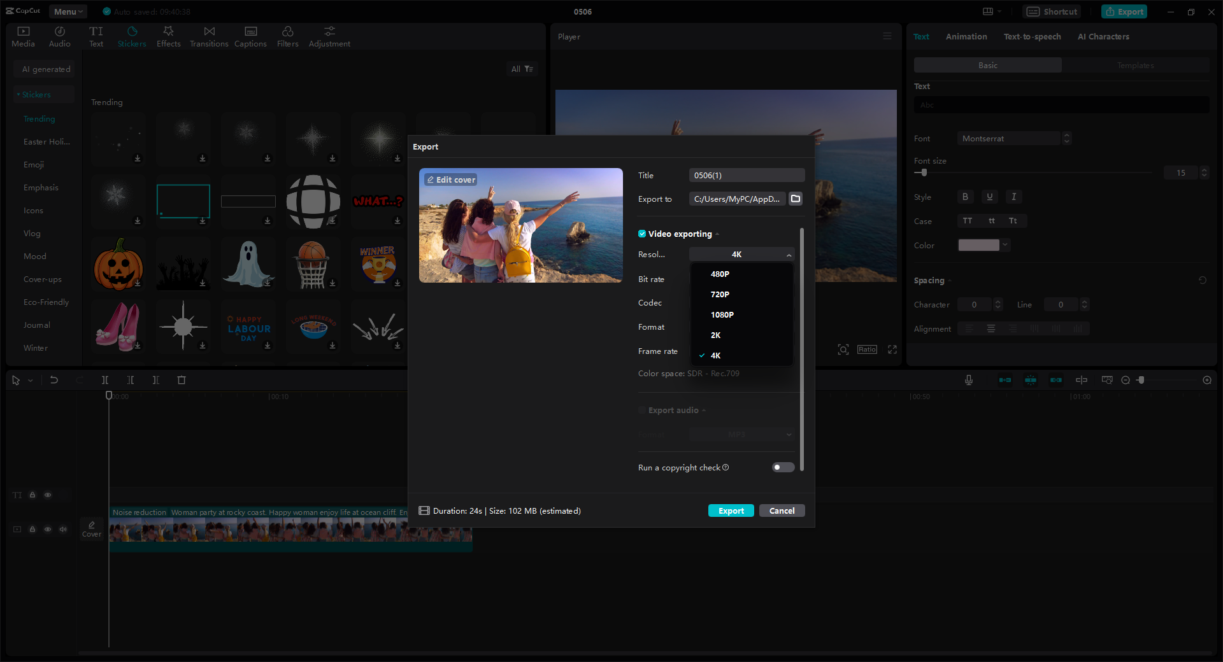Switch to the Animation tab
This screenshot has width=1223, height=662.
click(966, 36)
